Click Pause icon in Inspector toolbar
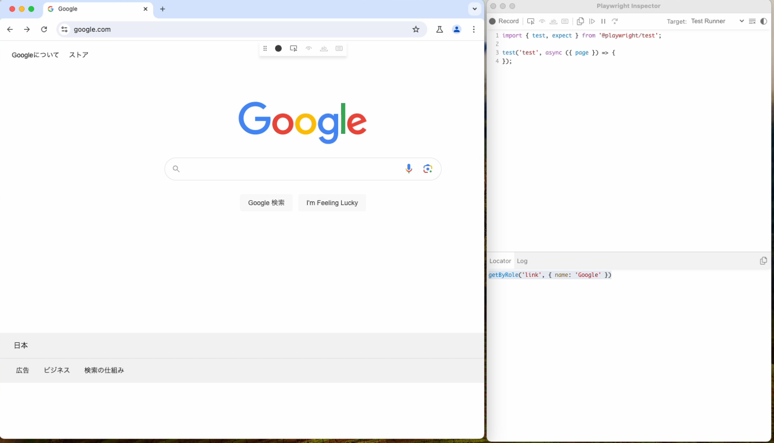 tap(603, 21)
